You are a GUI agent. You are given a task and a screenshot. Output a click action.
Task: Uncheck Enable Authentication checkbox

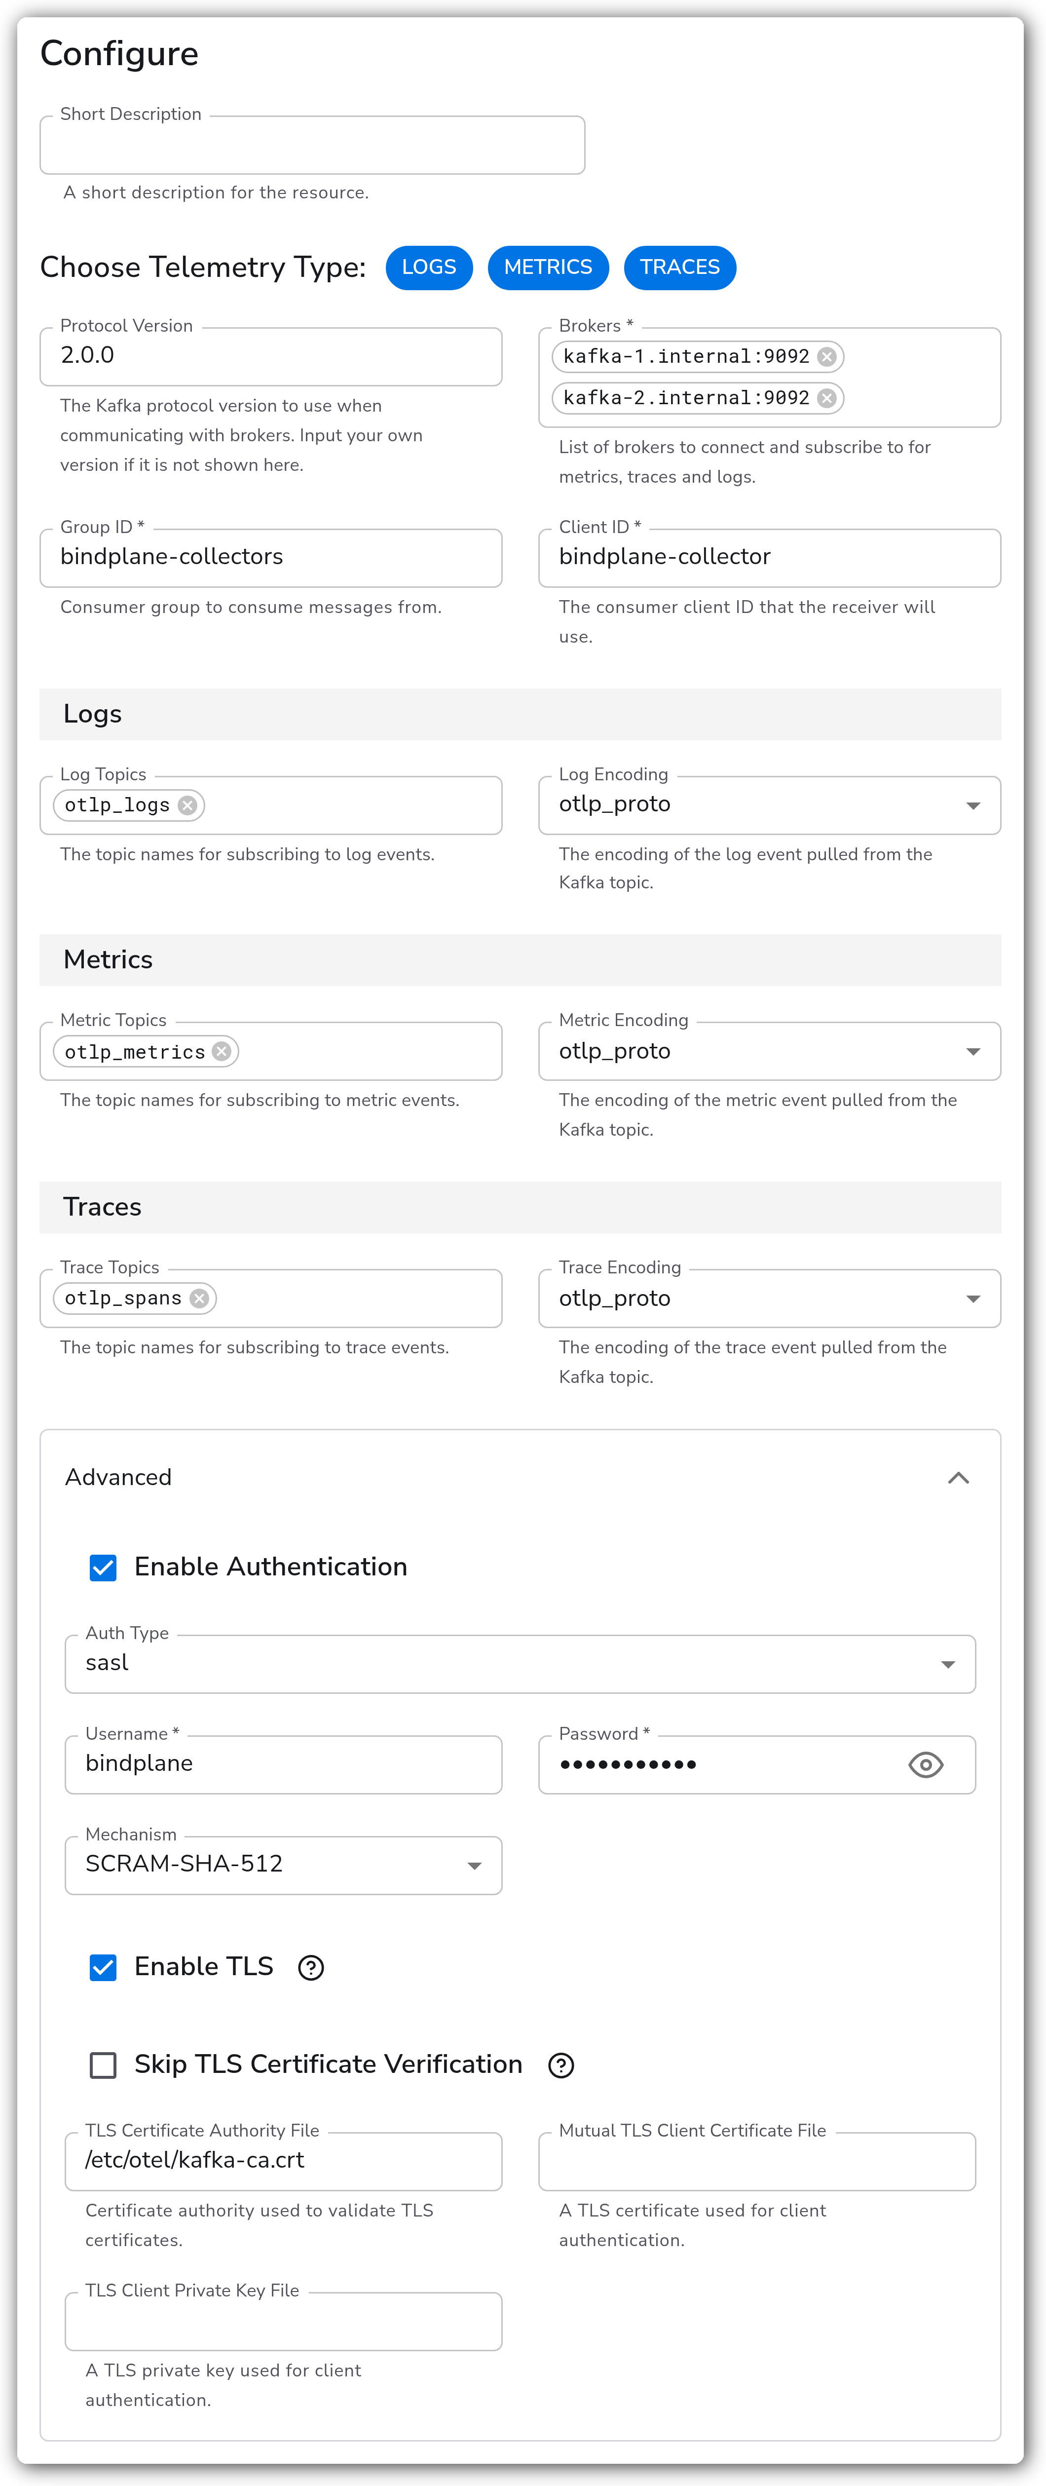(x=103, y=1568)
